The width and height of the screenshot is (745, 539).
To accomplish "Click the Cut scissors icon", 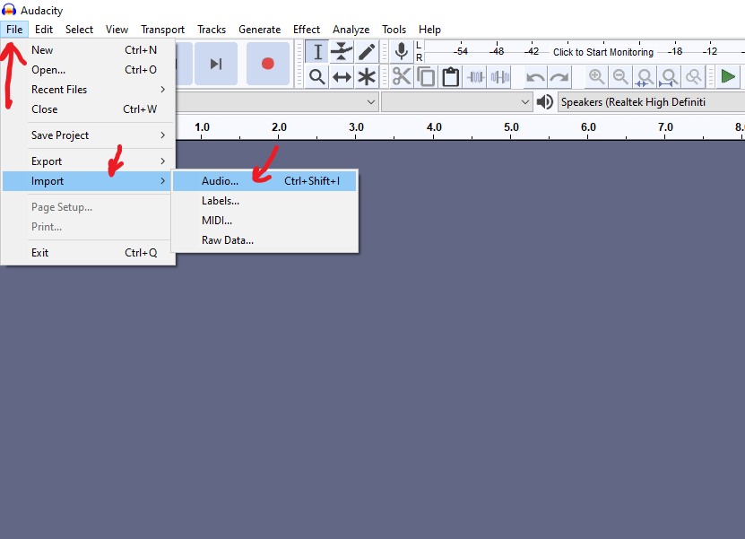I will coord(402,77).
